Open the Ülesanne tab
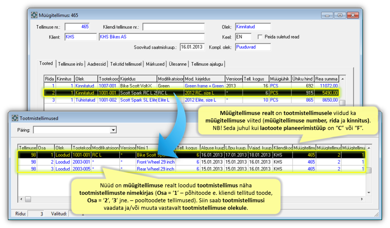The image size is (390, 228). pyautogui.click(x=178, y=64)
